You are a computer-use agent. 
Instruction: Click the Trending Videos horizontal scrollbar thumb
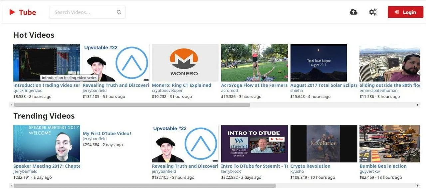(145, 186)
